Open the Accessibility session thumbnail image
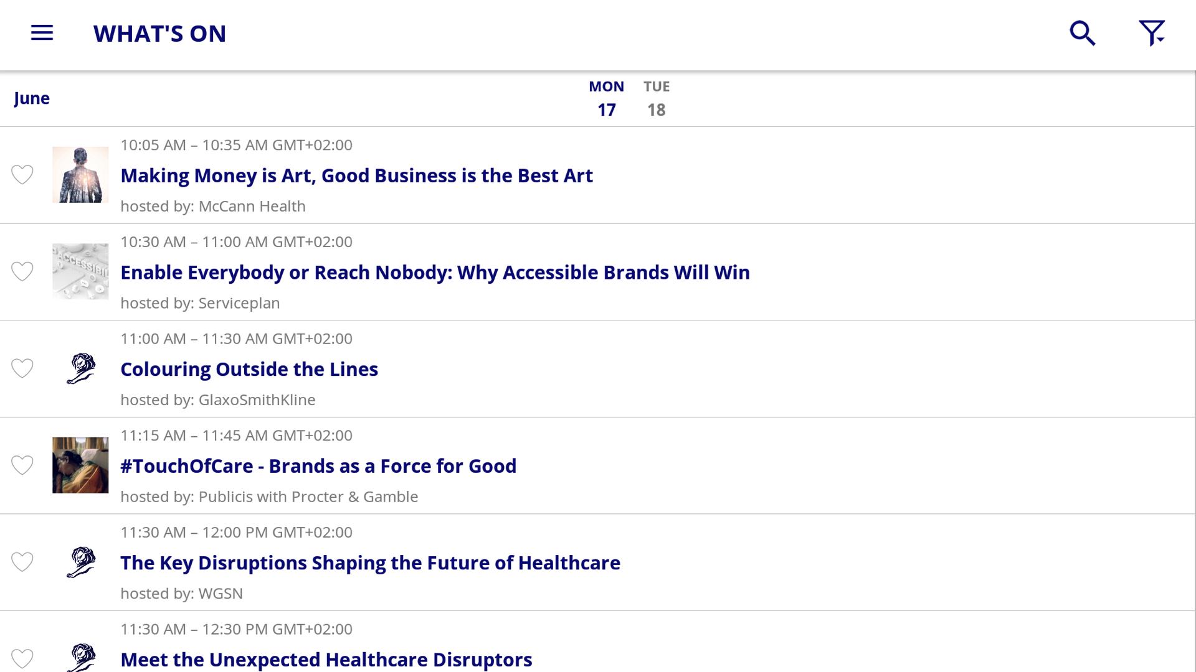Image resolution: width=1196 pixels, height=672 pixels. point(80,271)
